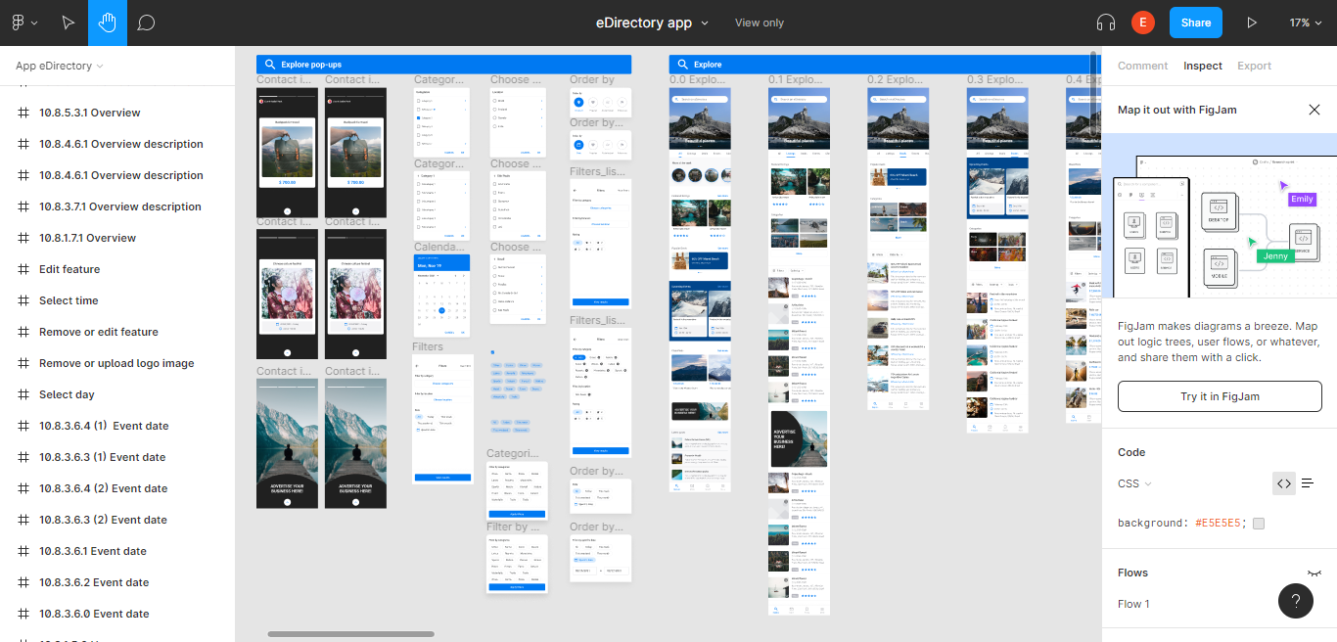The image size is (1337, 642).
Task: Switch to list view in Code section
Action: point(1308,483)
